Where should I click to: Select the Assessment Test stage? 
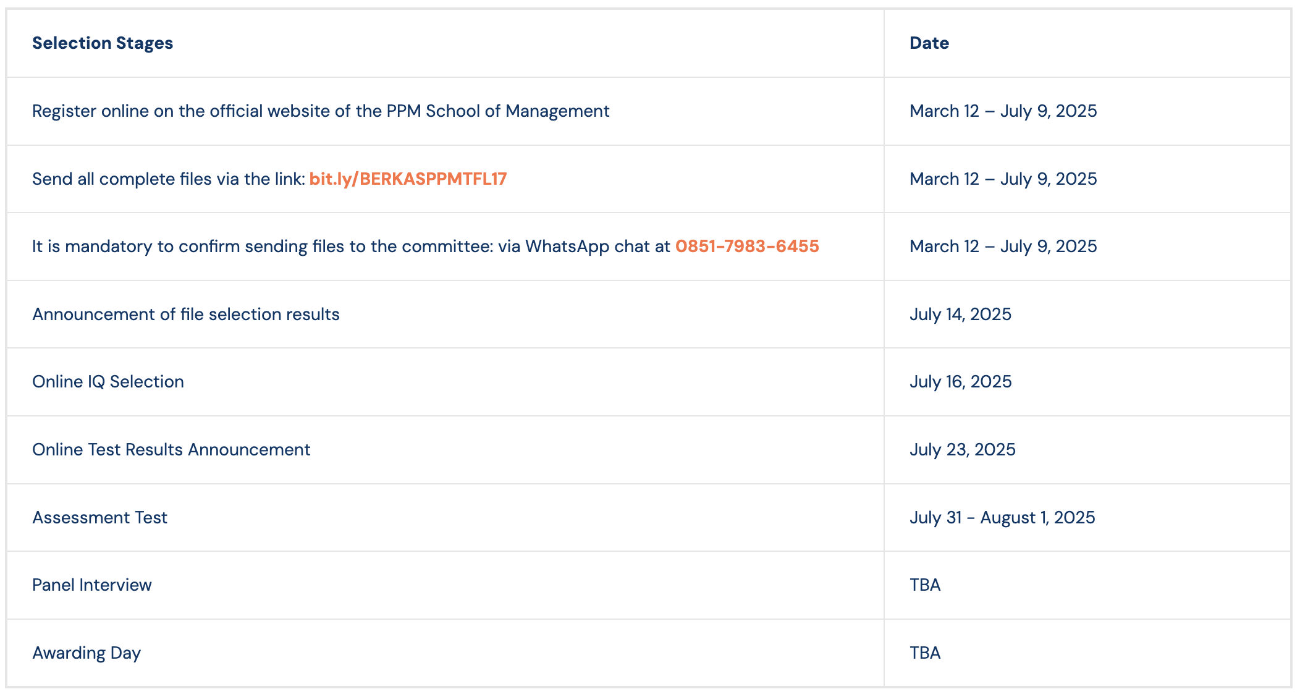click(x=100, y=518)
